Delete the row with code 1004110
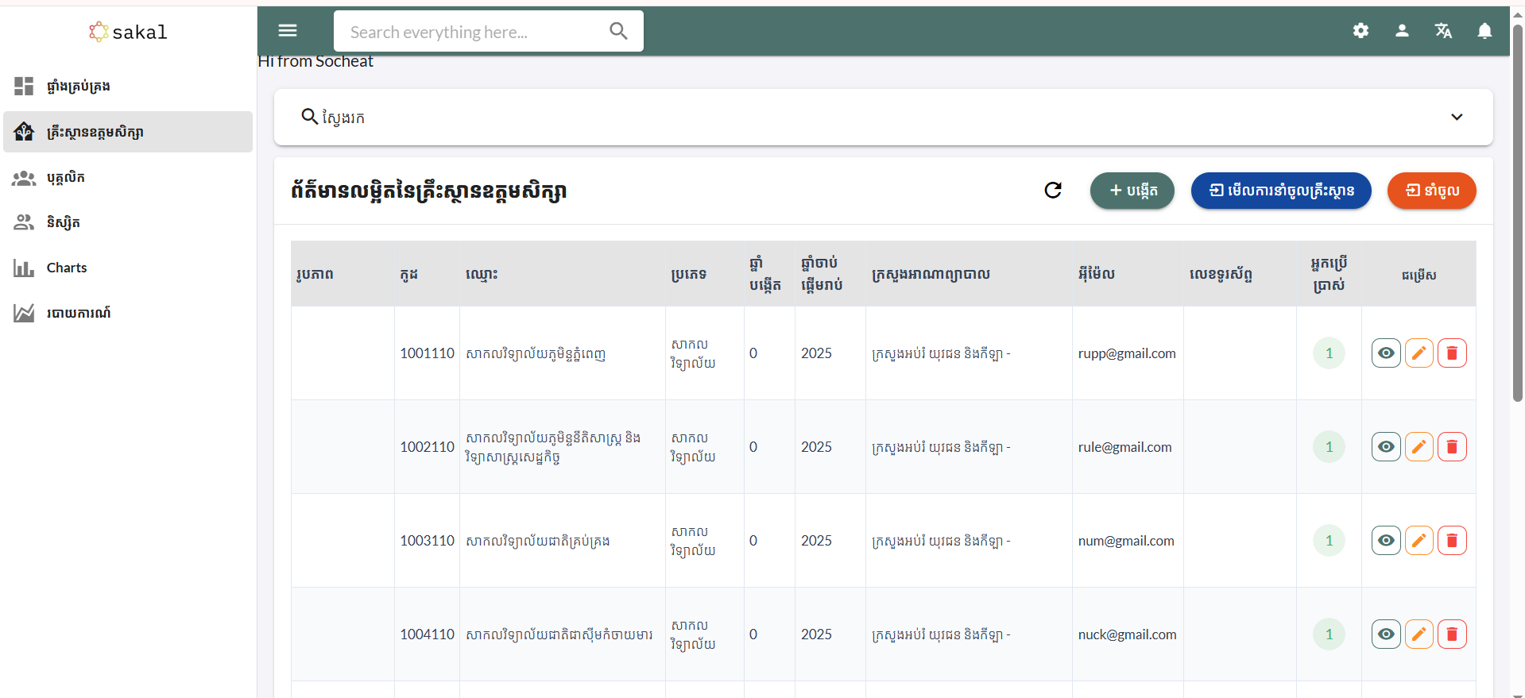This screenshot has width=1525, height=698. [1452, 634]
